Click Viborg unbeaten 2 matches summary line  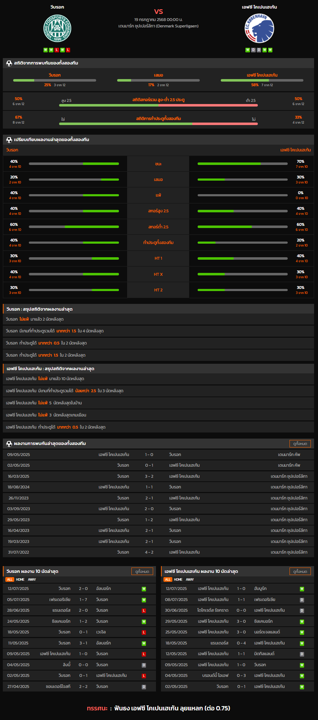click(x=158, y=319)
